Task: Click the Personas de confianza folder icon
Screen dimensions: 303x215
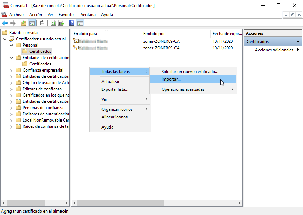Action: pyautogui.click(x=18, y=108)
